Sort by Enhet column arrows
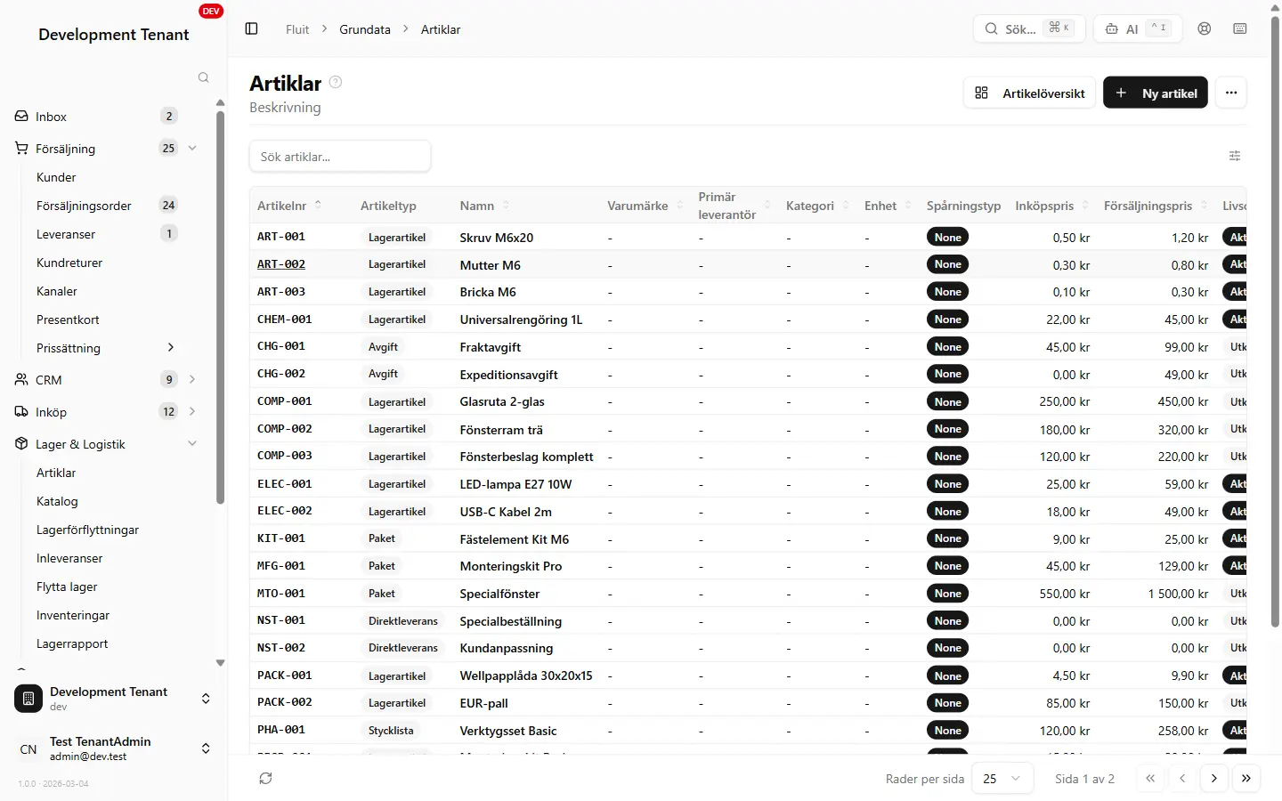Screen dimensions: 1282x801 pyautogui.click(x=908, y=206)
